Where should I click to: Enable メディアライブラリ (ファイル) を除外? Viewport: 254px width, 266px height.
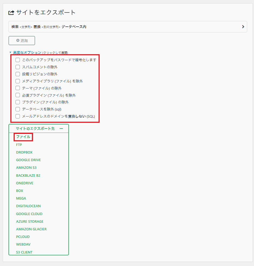(x=18, y=81)
